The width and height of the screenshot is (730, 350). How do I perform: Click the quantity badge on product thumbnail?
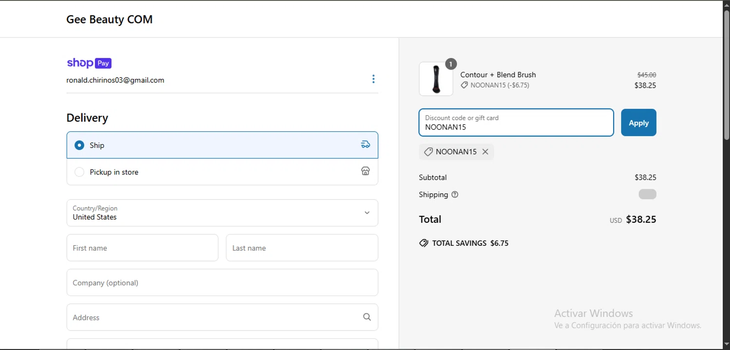pos(451,64)
